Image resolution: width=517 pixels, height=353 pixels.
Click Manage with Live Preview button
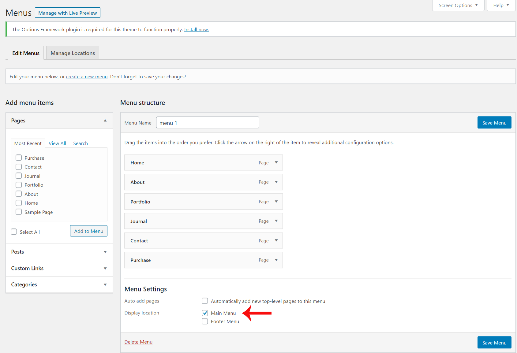[68, 13]
